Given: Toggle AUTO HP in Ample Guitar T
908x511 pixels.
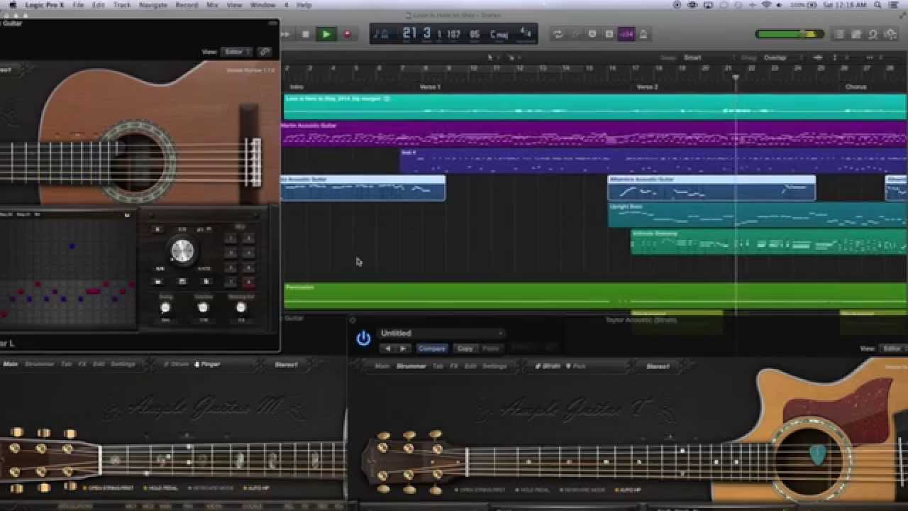Looking at the screenshot, I should 628,490.
